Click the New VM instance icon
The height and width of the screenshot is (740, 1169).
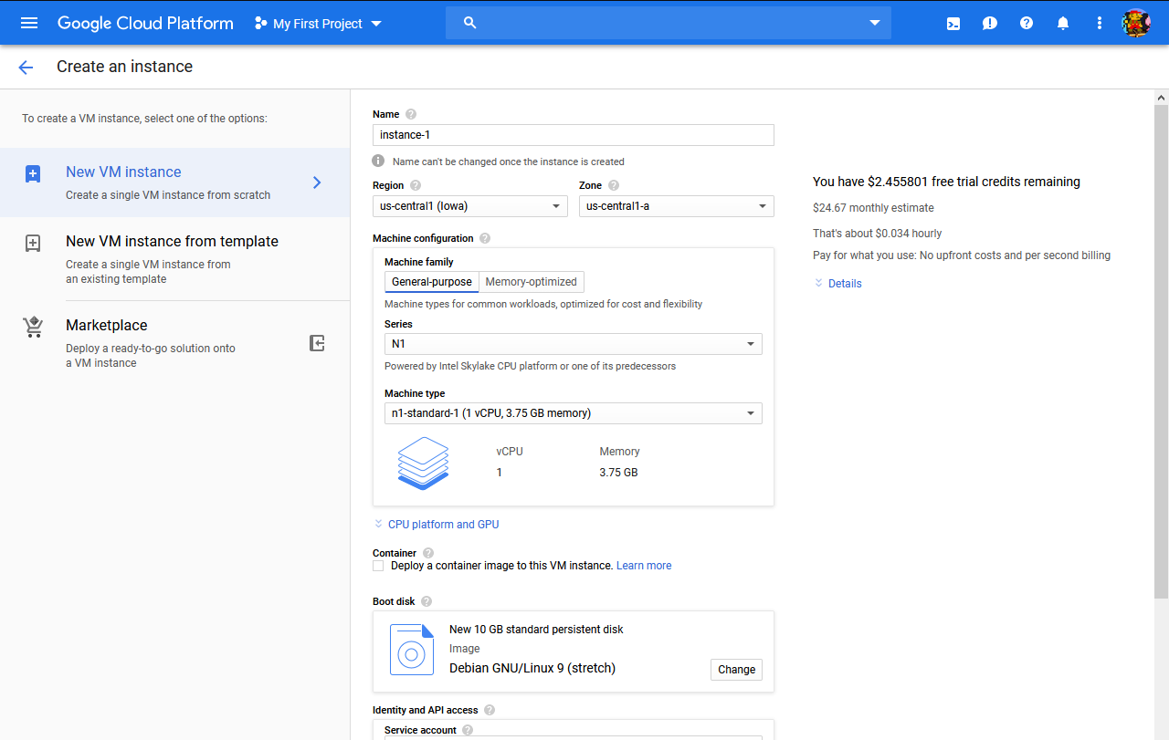click(x=33, y=173)
